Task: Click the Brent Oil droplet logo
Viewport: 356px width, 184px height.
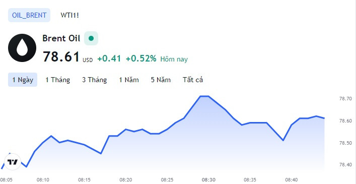Action: [x=22, y=48]
